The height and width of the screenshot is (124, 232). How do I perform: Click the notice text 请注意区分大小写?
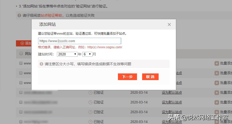[88, 64]
